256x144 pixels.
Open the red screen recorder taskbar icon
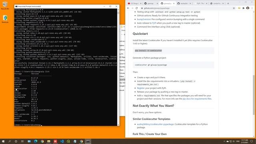[55, 141]
